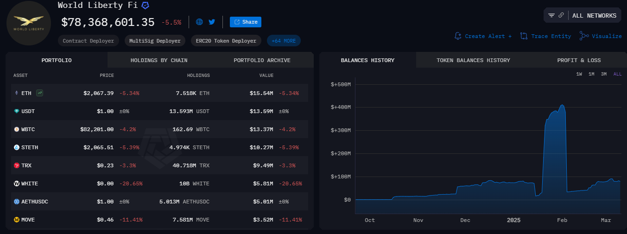
Task: Click the verified badge next to World Liberty Fi
Action: click(146, 6)
